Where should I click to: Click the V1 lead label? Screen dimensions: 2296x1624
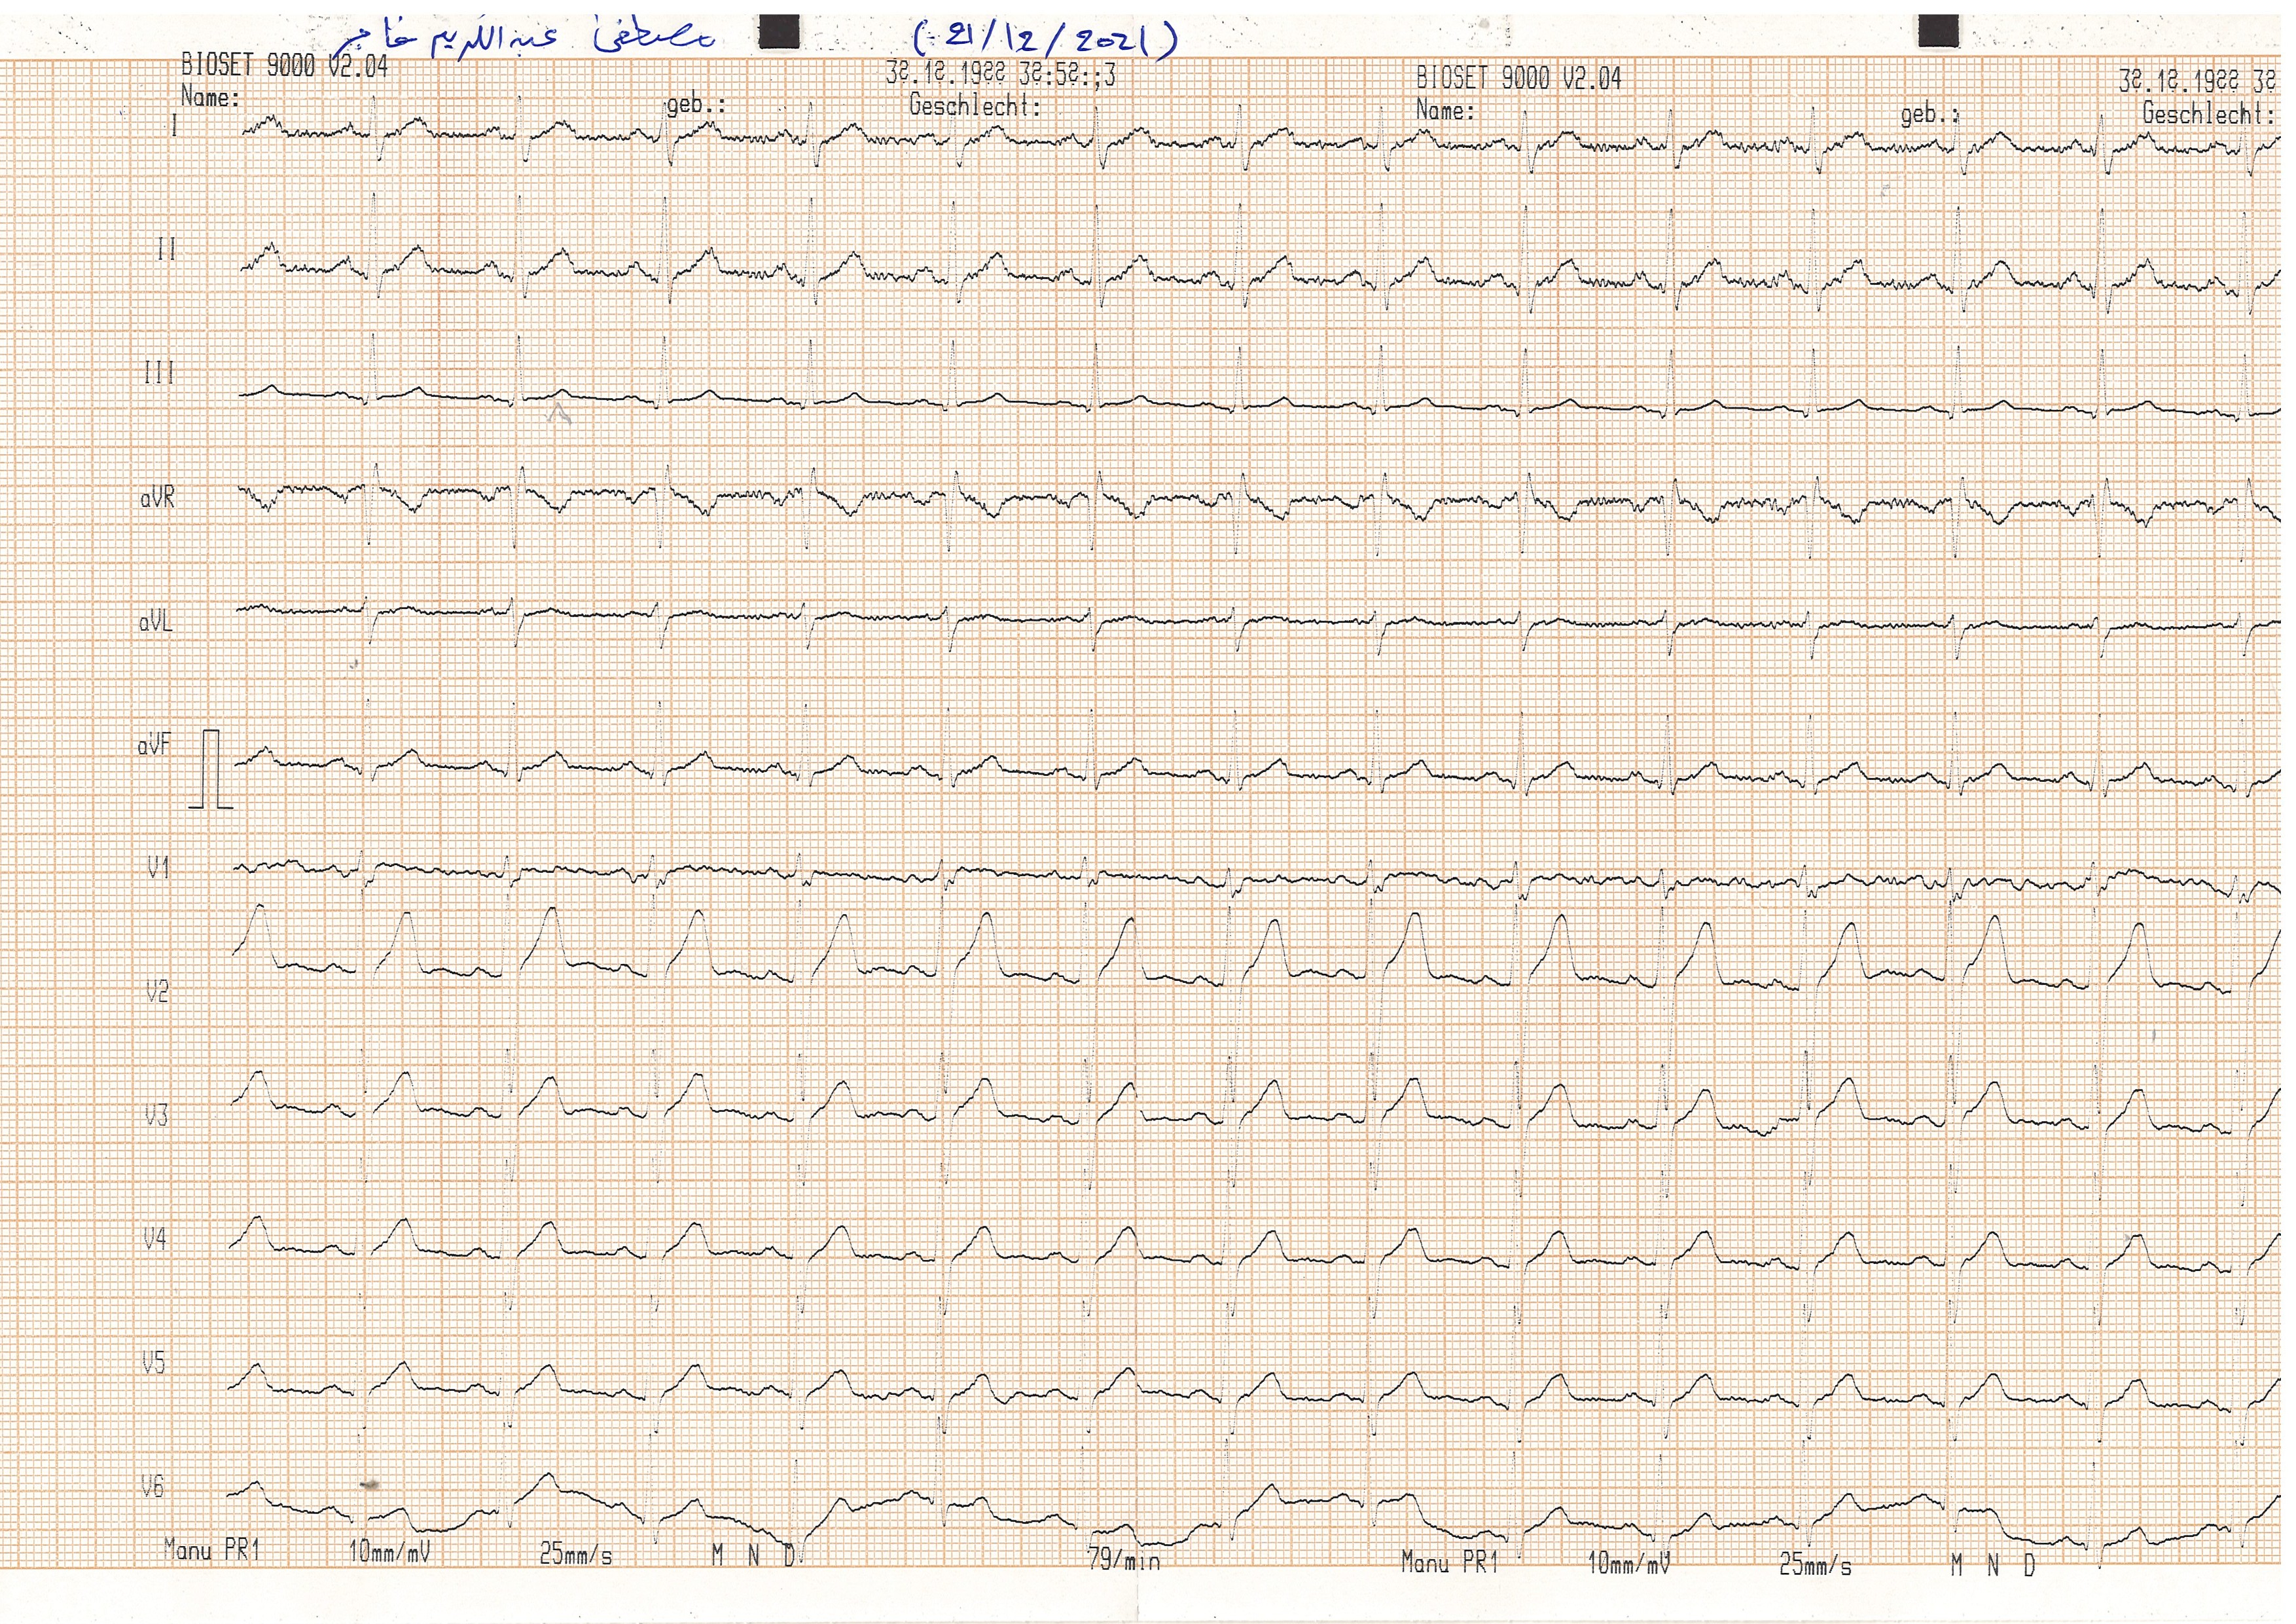click(x=158, y=868)
